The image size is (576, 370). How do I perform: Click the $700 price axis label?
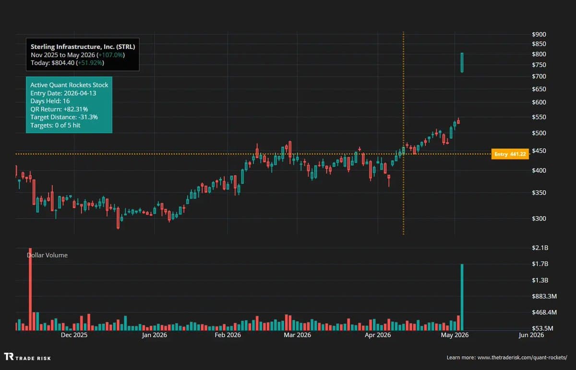539,76
